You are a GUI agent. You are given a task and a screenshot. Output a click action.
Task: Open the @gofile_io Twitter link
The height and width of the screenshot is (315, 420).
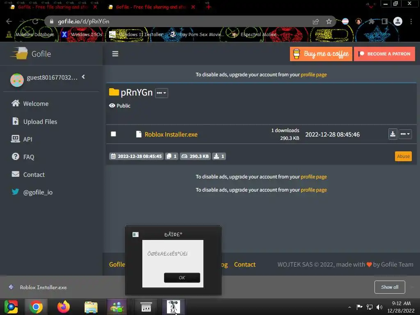(x=32, y=192)
